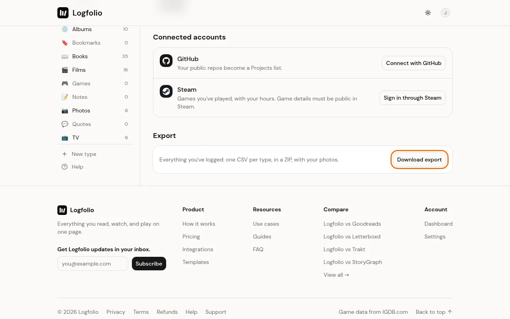
Task: Open the FAQ footer link
Action: pyautogui.click(x=258, y=249)
